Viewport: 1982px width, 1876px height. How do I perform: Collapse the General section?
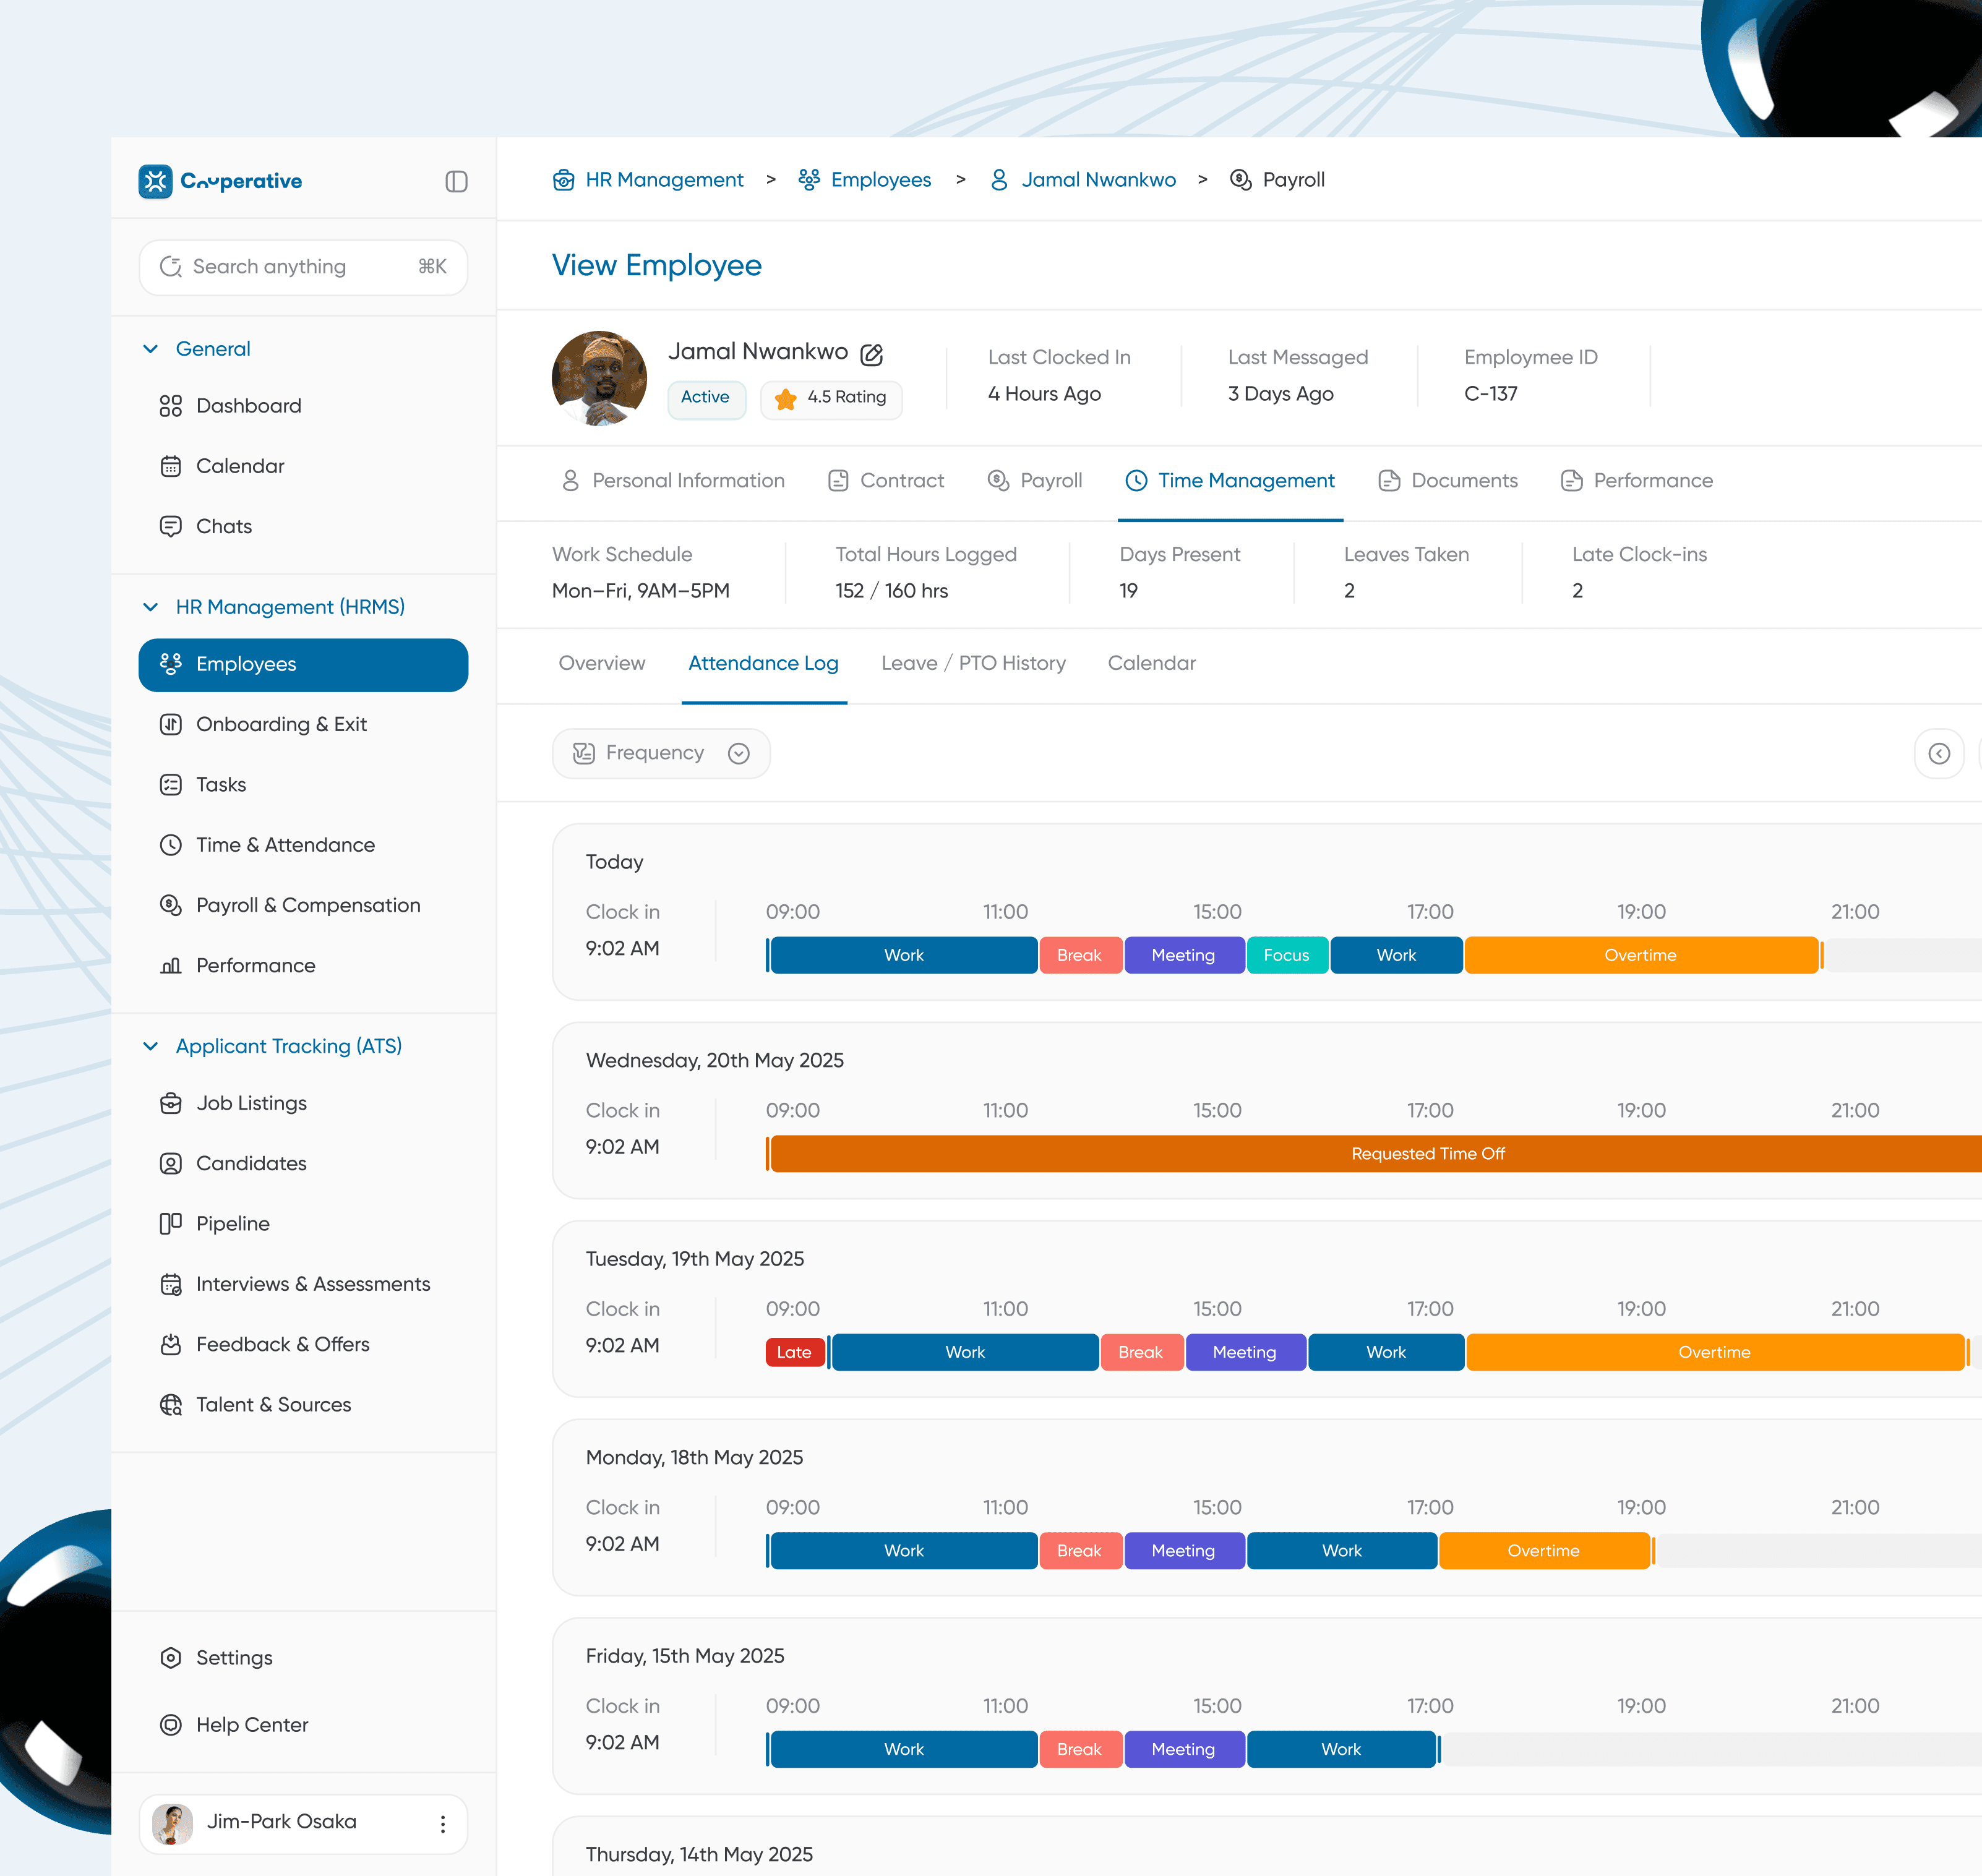tap(151, 349)
